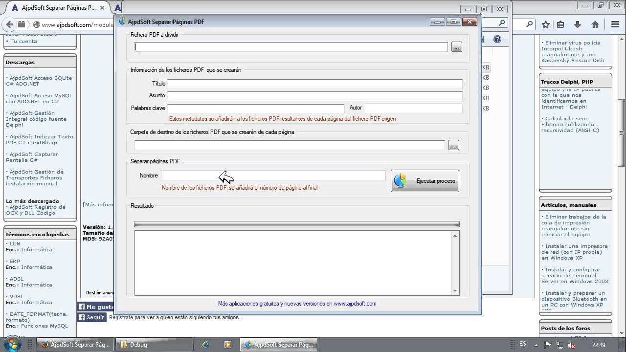Browse for the destination folder
626x352 pixels.
pyautogui.click(x=454, y=145)
